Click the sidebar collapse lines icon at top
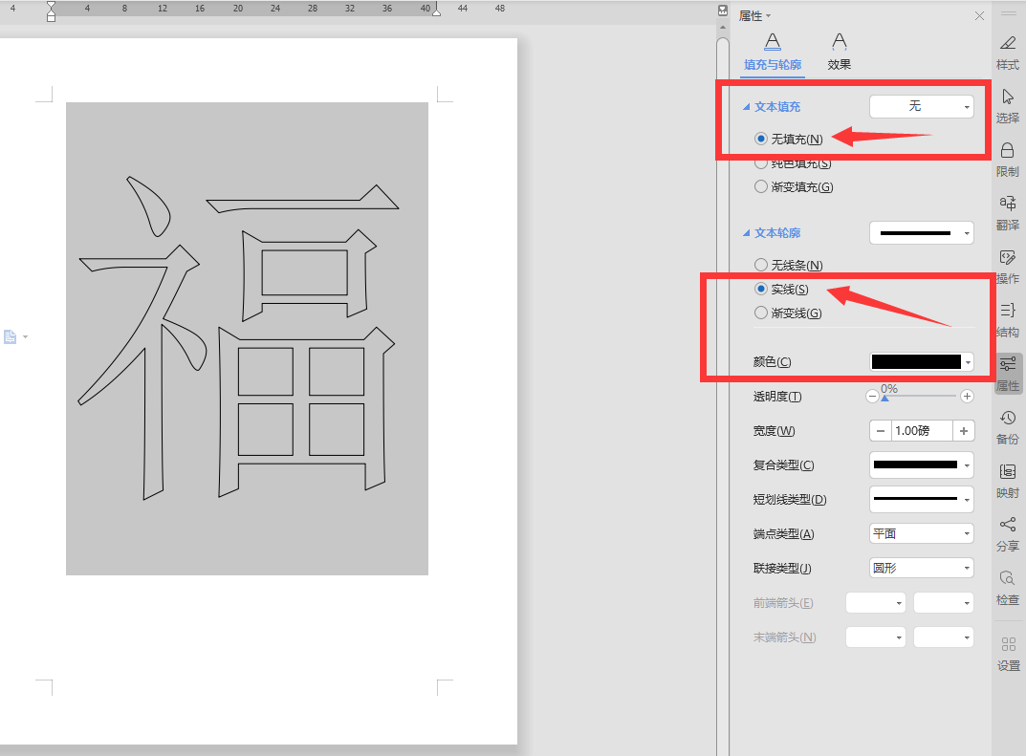 pyautogui.click(x=1009, y=13)
